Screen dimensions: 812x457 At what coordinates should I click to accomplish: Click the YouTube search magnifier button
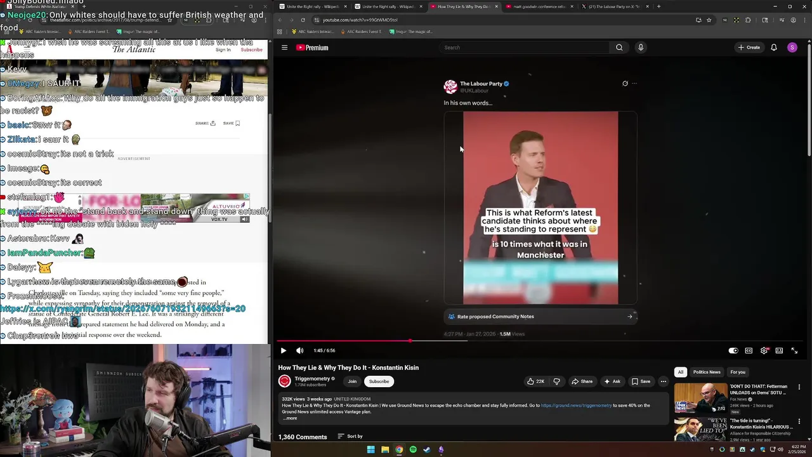tap(619, 48)
